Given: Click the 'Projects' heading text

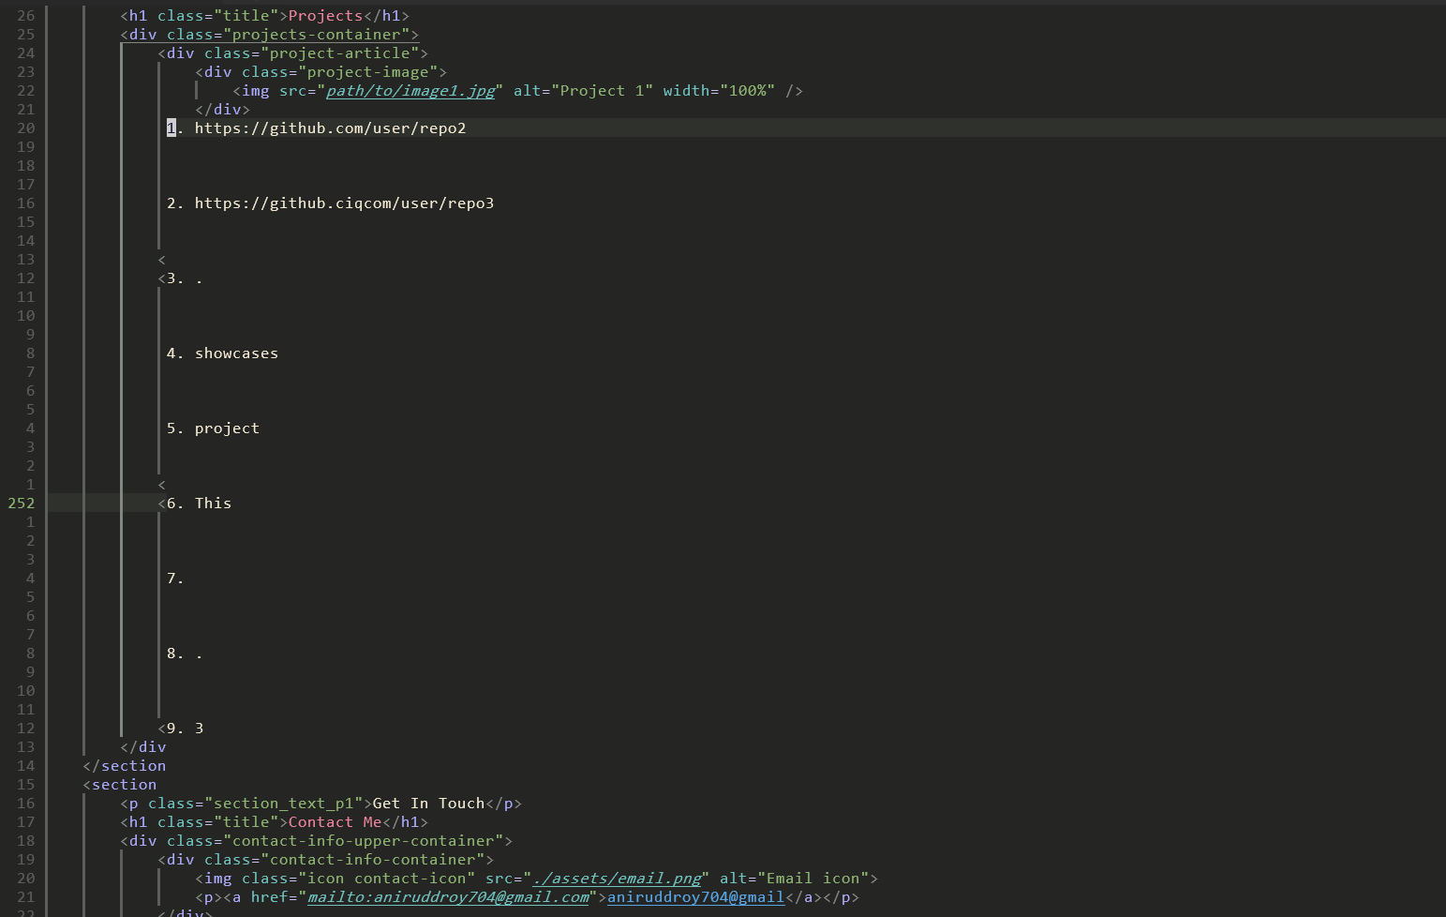Looking at the screenshot, I should [x=325, y=16].
